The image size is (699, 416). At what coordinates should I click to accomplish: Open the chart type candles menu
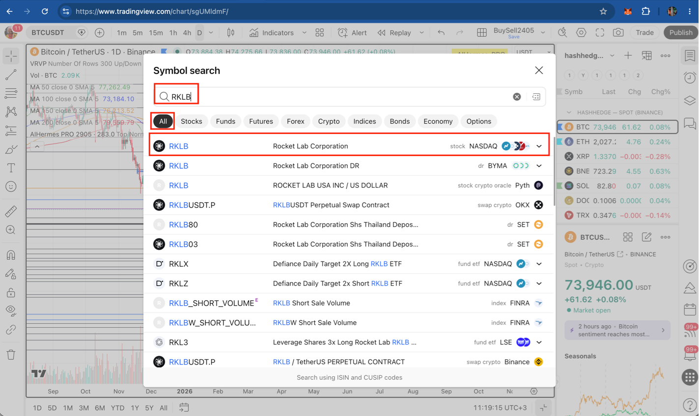[231, 33]
